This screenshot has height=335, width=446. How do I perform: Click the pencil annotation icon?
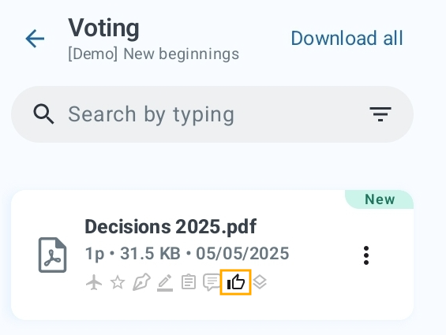click(165, 283)
